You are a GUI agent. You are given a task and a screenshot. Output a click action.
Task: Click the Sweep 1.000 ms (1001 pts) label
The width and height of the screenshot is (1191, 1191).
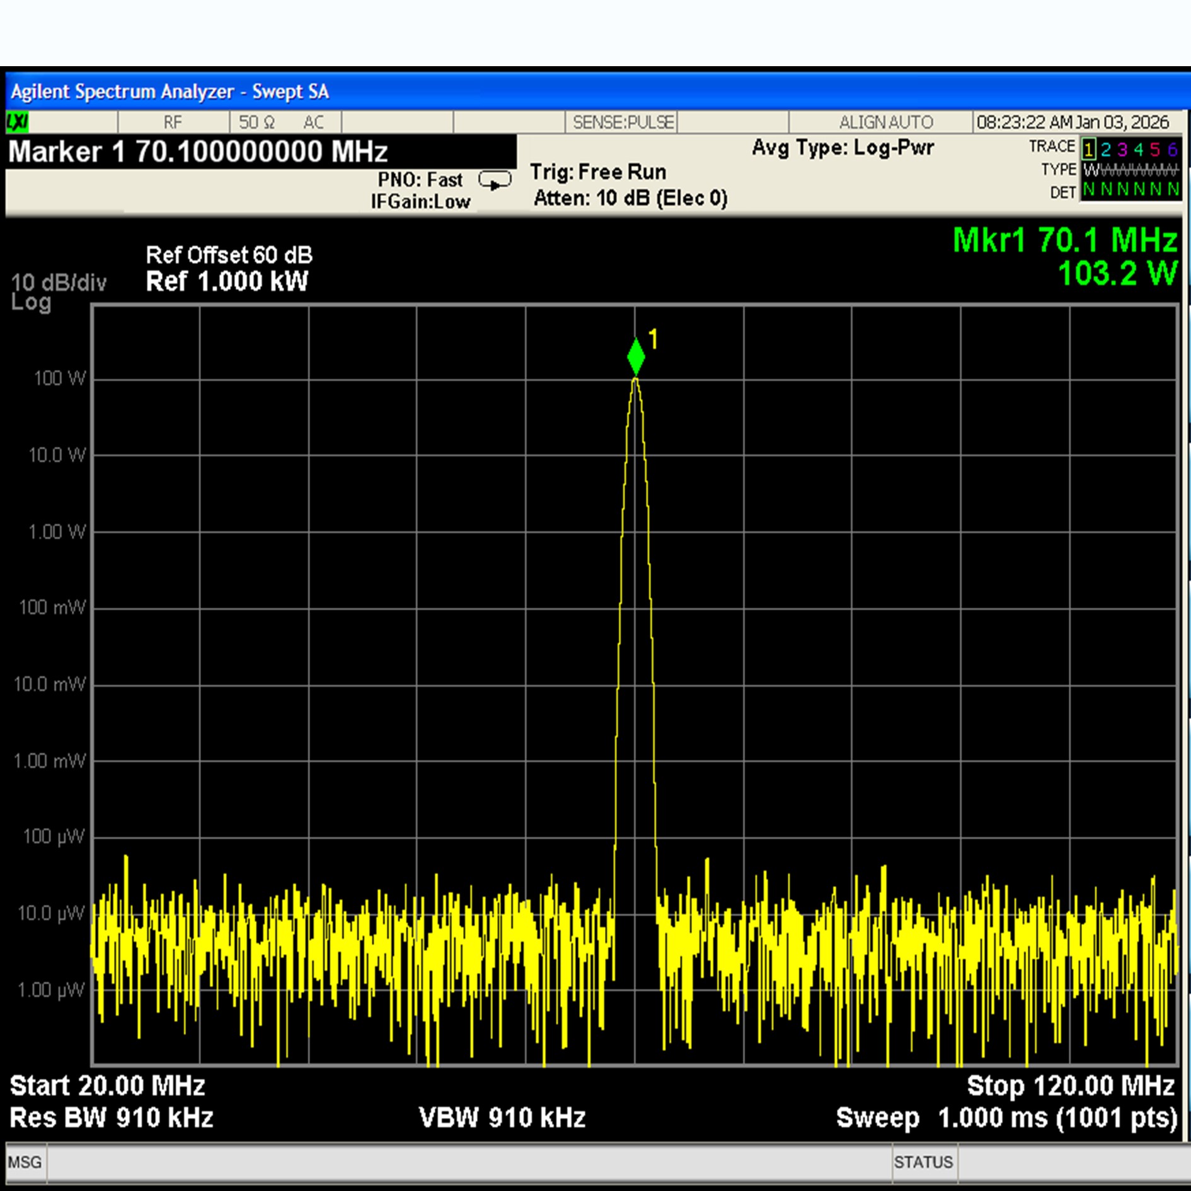pyautogui.click(x=1007, y=1118)
